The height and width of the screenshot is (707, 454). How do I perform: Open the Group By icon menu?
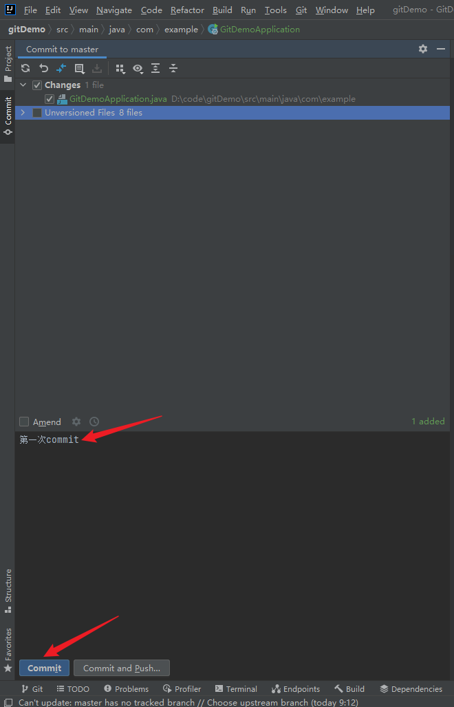pos(120,69)
